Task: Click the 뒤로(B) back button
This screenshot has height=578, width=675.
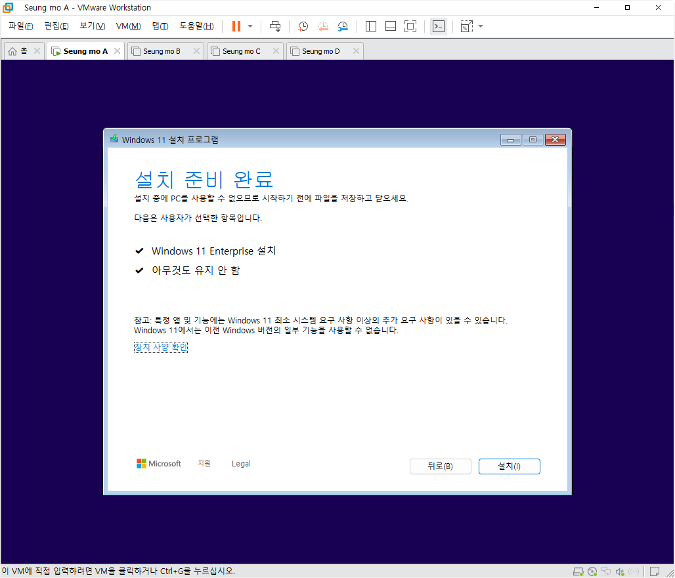Action: pyautogui.click(x=441, y=466)
